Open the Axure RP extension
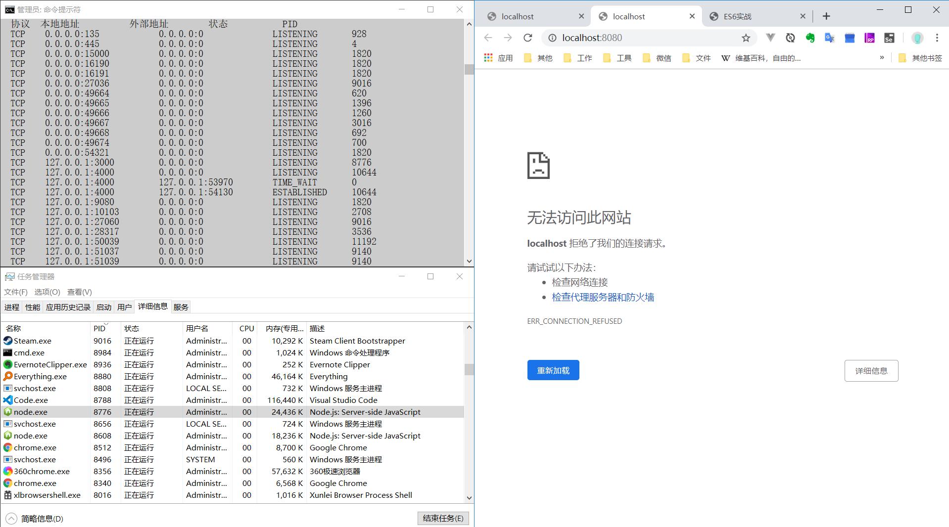The height and width of the screenshot is (527, 949). (x=869, y=38)
